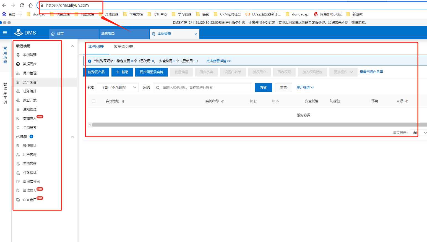Click the 重置 button

pos(283,88)
